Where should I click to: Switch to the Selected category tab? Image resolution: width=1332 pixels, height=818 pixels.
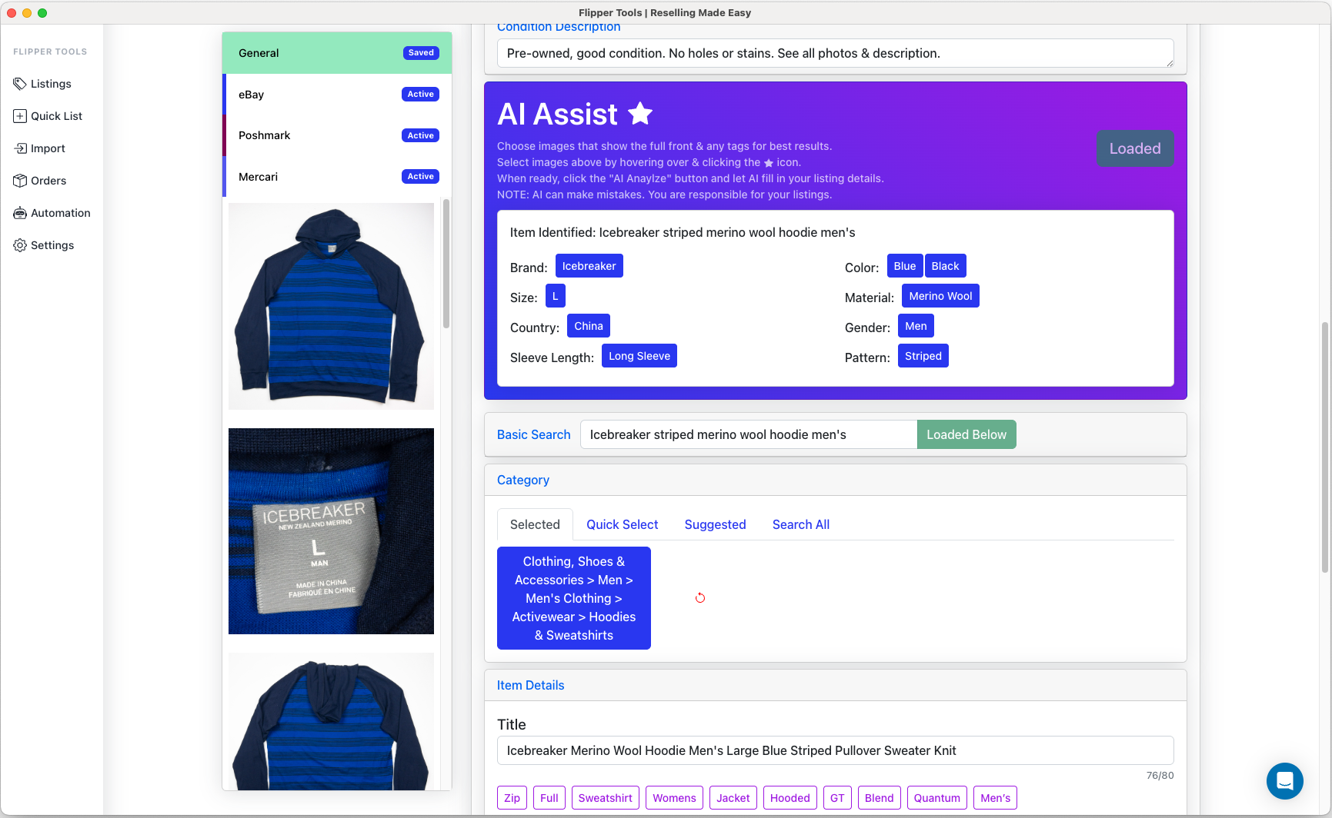(535, 524)
